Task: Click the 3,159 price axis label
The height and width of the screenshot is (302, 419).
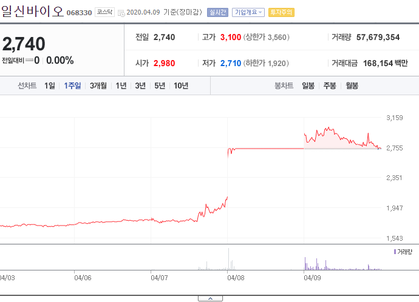Action: click(x=395, y=118)
